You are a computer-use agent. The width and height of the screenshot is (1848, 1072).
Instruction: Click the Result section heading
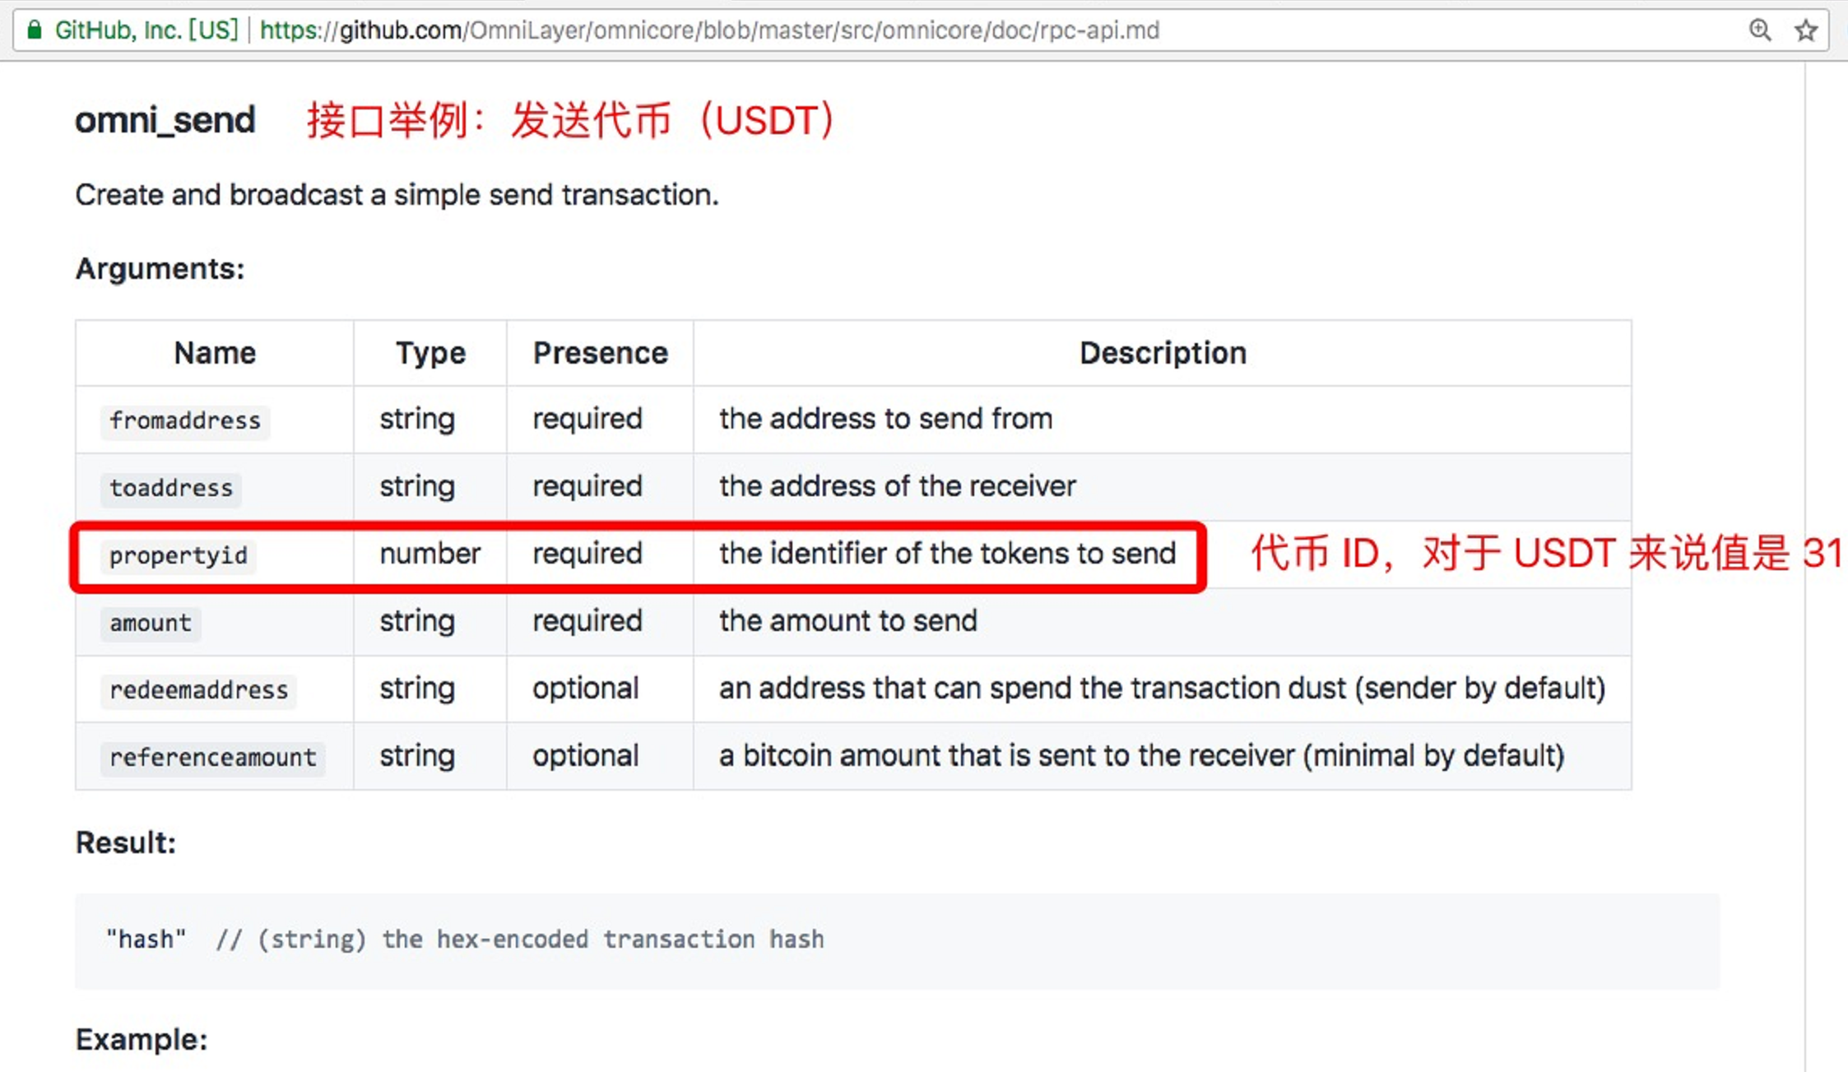pos(125,842)
